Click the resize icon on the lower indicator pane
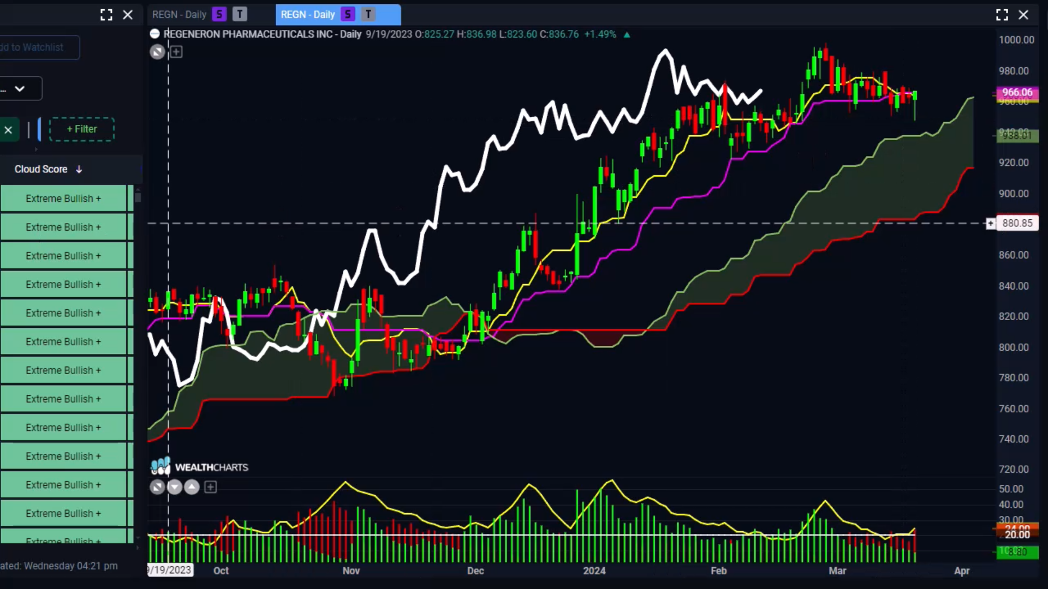Screen dimensions: 1048x589 point(157,486)
